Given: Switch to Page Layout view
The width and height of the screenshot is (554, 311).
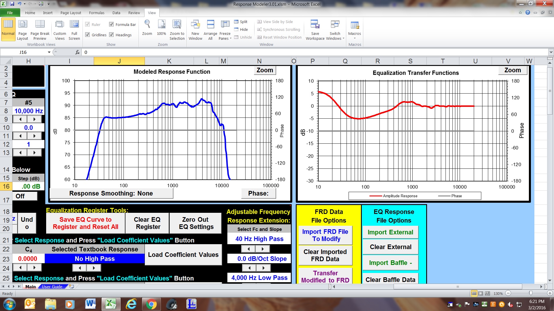Looking at the screenshot, I should click(x=23, y=30).
